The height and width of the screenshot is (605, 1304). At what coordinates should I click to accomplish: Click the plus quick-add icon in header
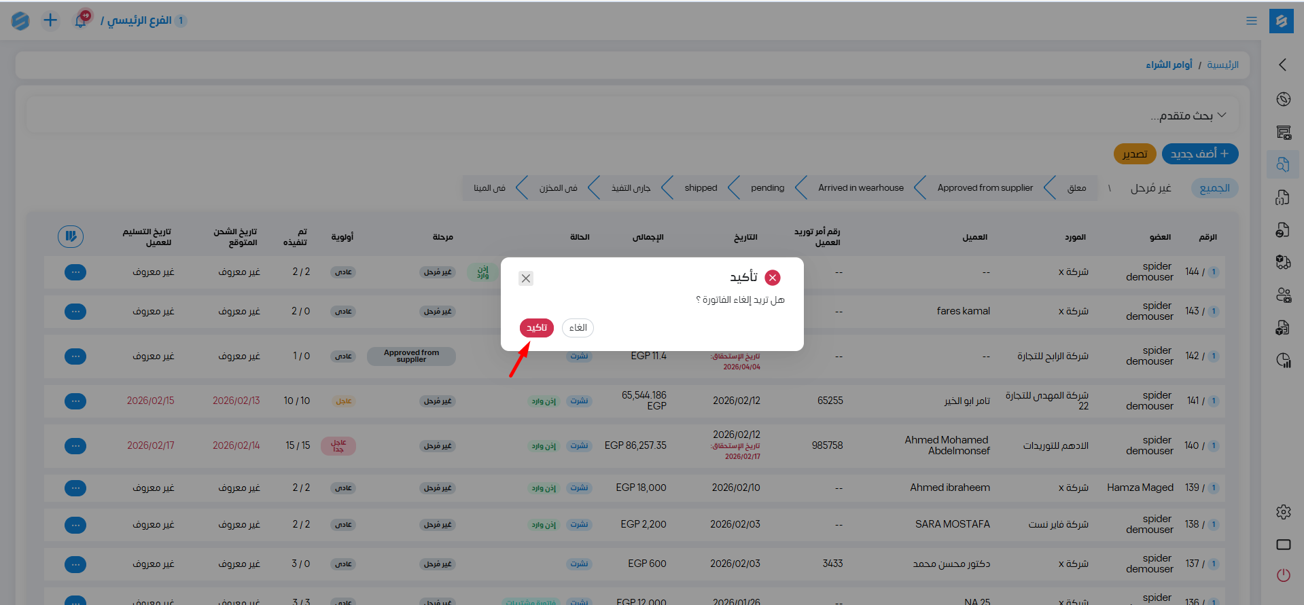(x=50, y=20)
